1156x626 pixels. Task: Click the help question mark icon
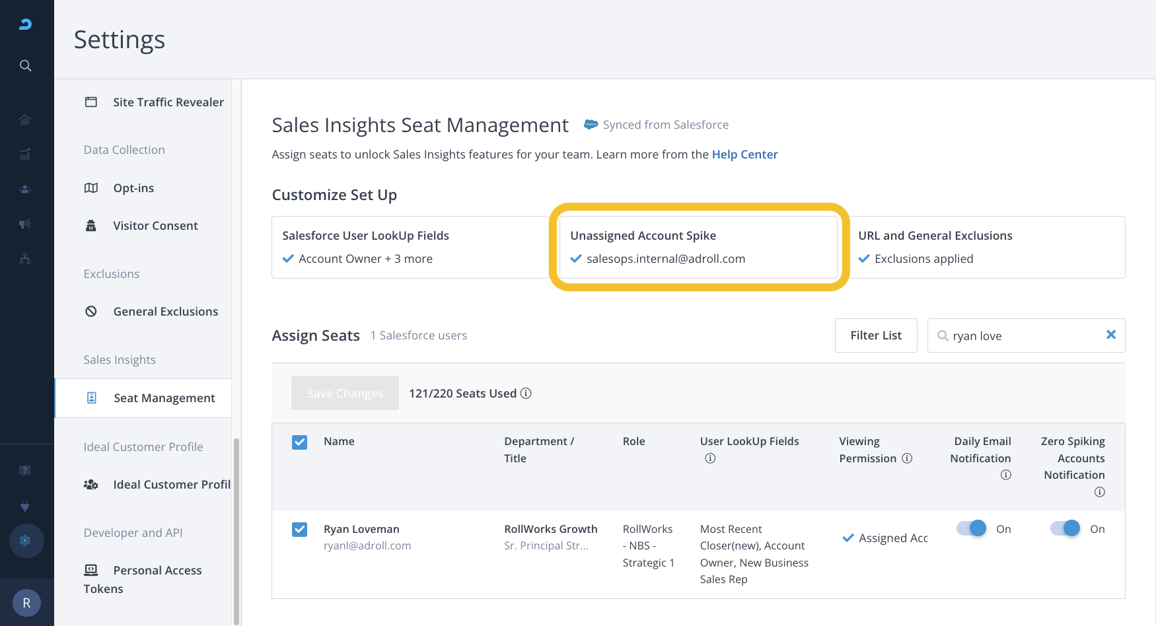(25, 471)
